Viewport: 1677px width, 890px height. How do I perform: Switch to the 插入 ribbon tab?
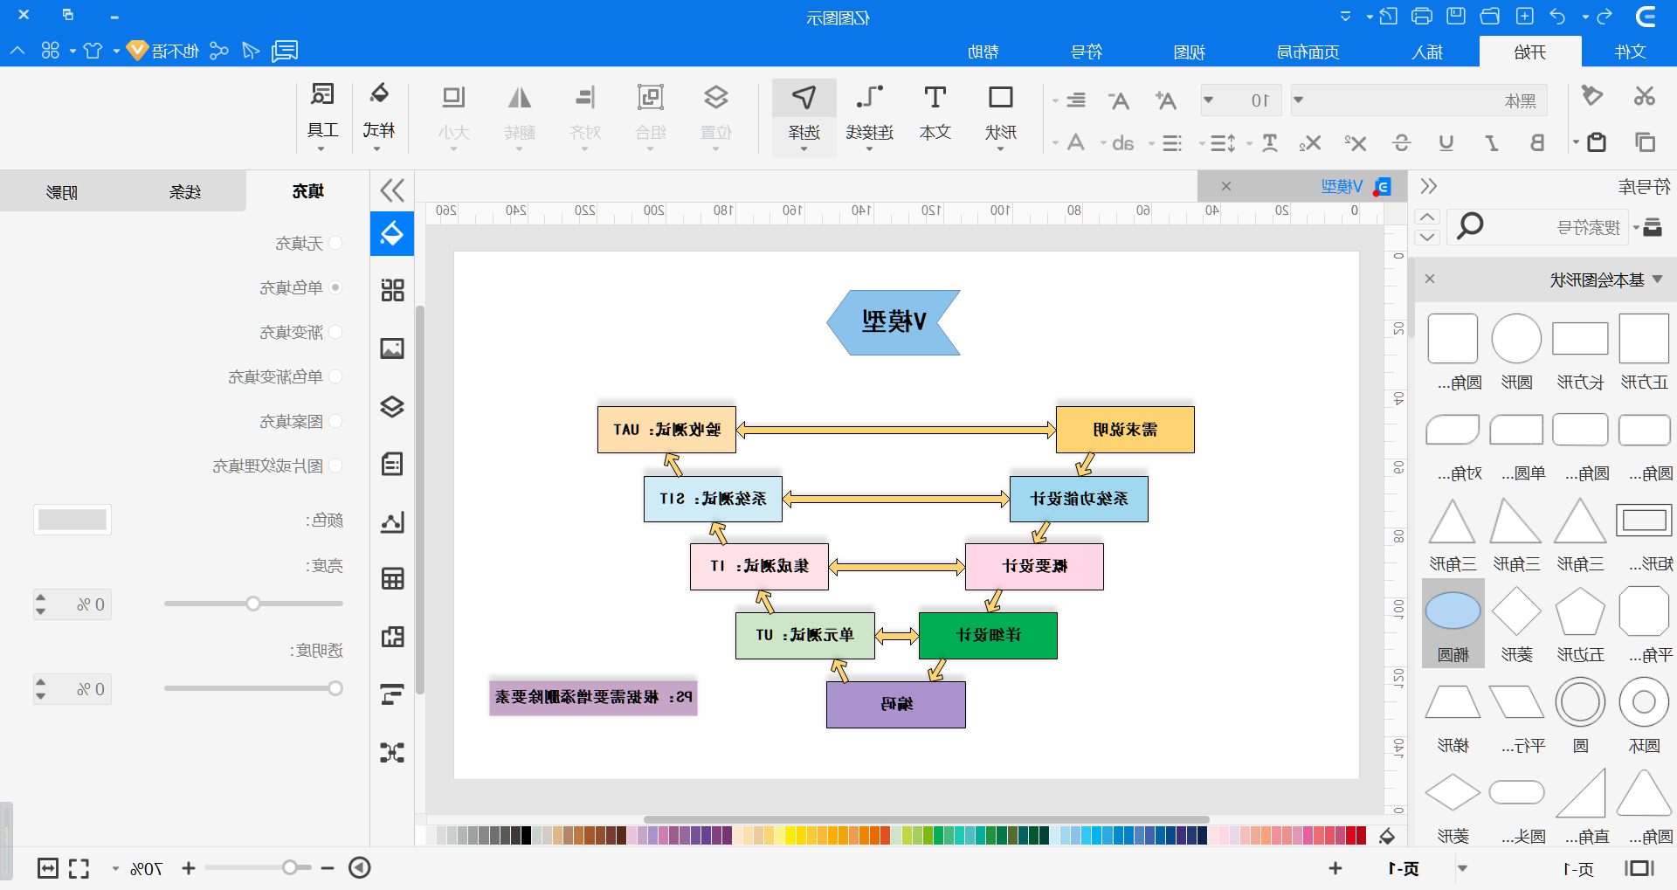click(1427, 52)
